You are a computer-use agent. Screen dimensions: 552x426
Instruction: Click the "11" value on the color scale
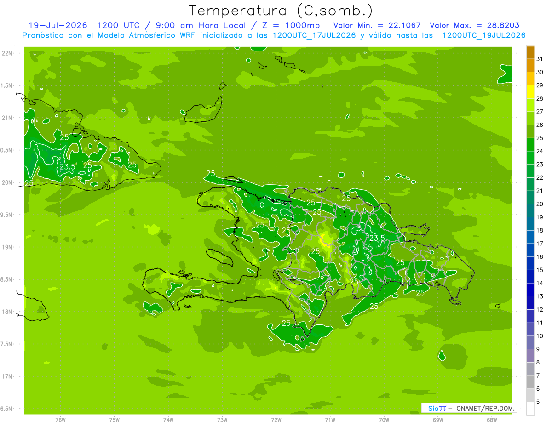540,323
